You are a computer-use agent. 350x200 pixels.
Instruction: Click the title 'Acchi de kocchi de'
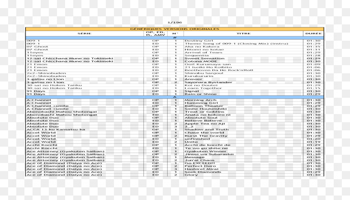[208, 145]
